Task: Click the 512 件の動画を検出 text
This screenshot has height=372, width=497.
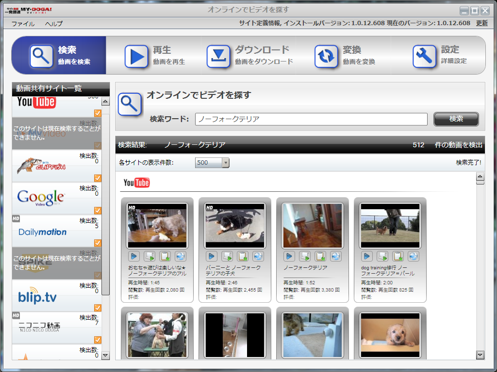Action: pyautogui.click(x=447, y=145)
